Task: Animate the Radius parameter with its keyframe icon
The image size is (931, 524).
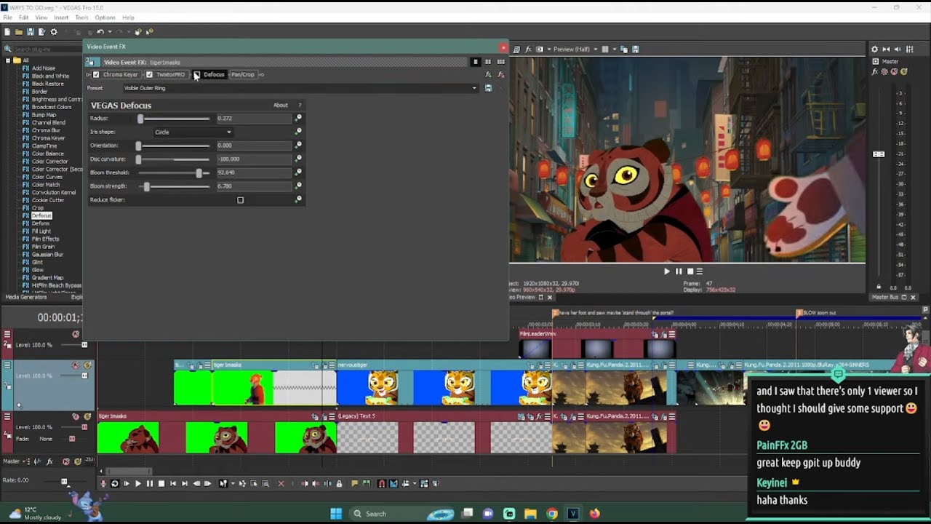Action: [x=298, y=118]
